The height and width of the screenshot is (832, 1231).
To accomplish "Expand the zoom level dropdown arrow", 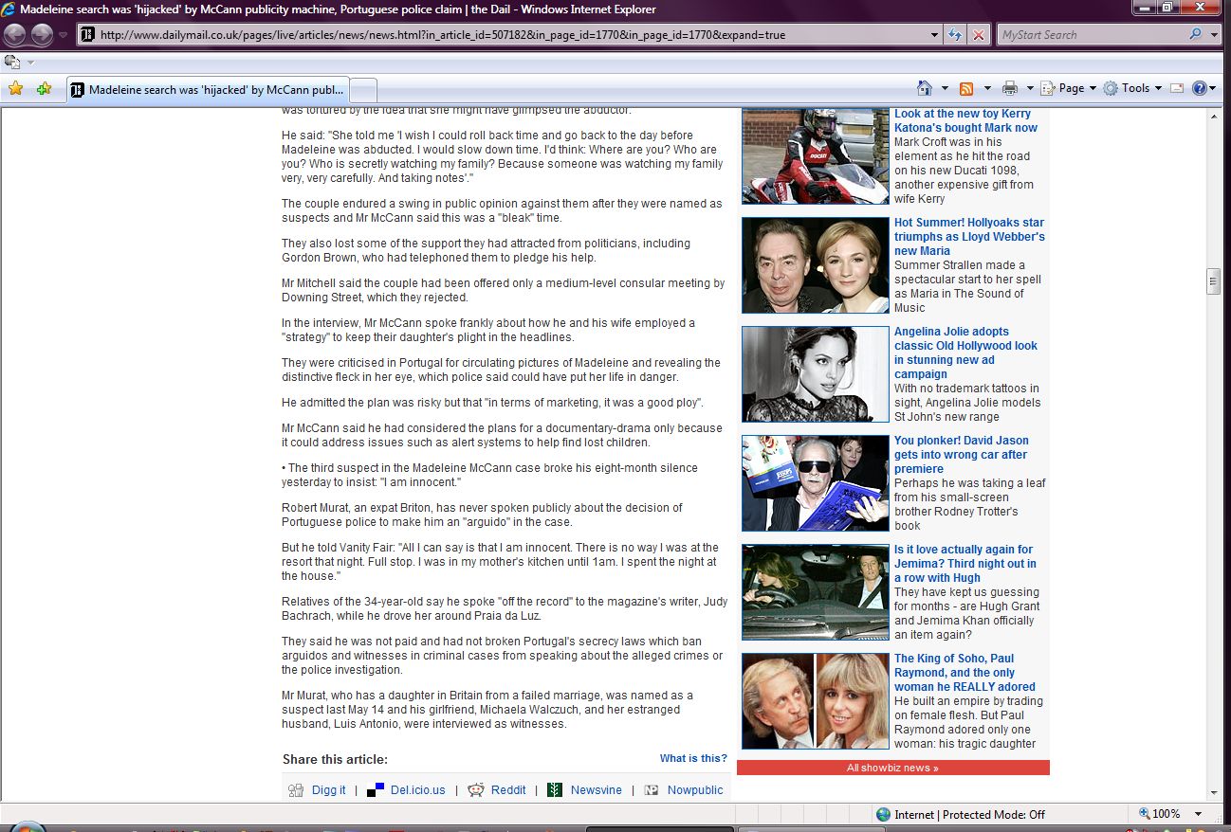I will pyautogui.click(x=1198, y=814).
